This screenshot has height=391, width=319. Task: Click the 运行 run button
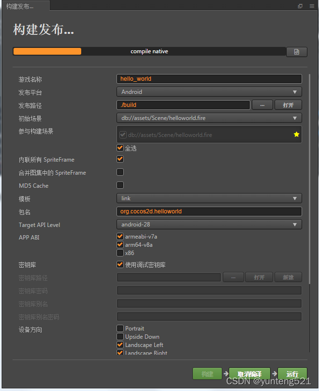coord(292,374)
